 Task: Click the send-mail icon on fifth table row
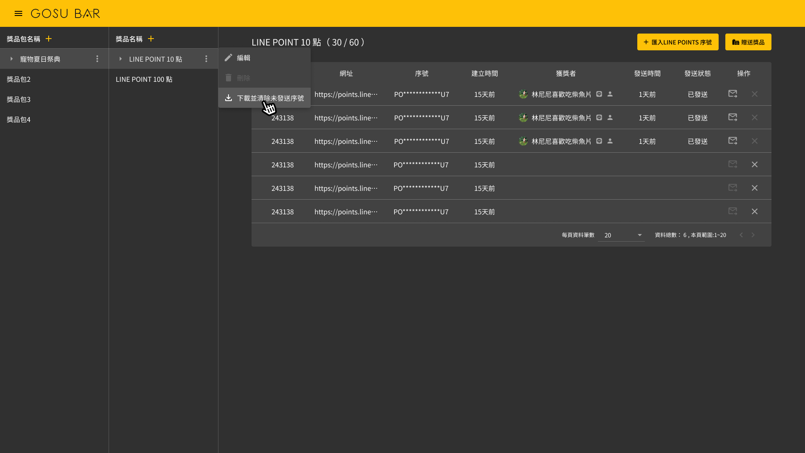point(732,187)
